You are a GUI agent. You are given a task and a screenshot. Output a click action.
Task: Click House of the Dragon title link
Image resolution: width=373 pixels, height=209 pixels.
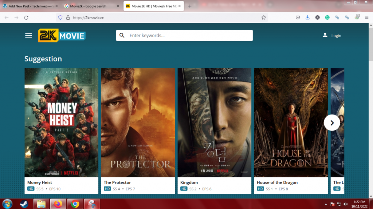[277, 182]
